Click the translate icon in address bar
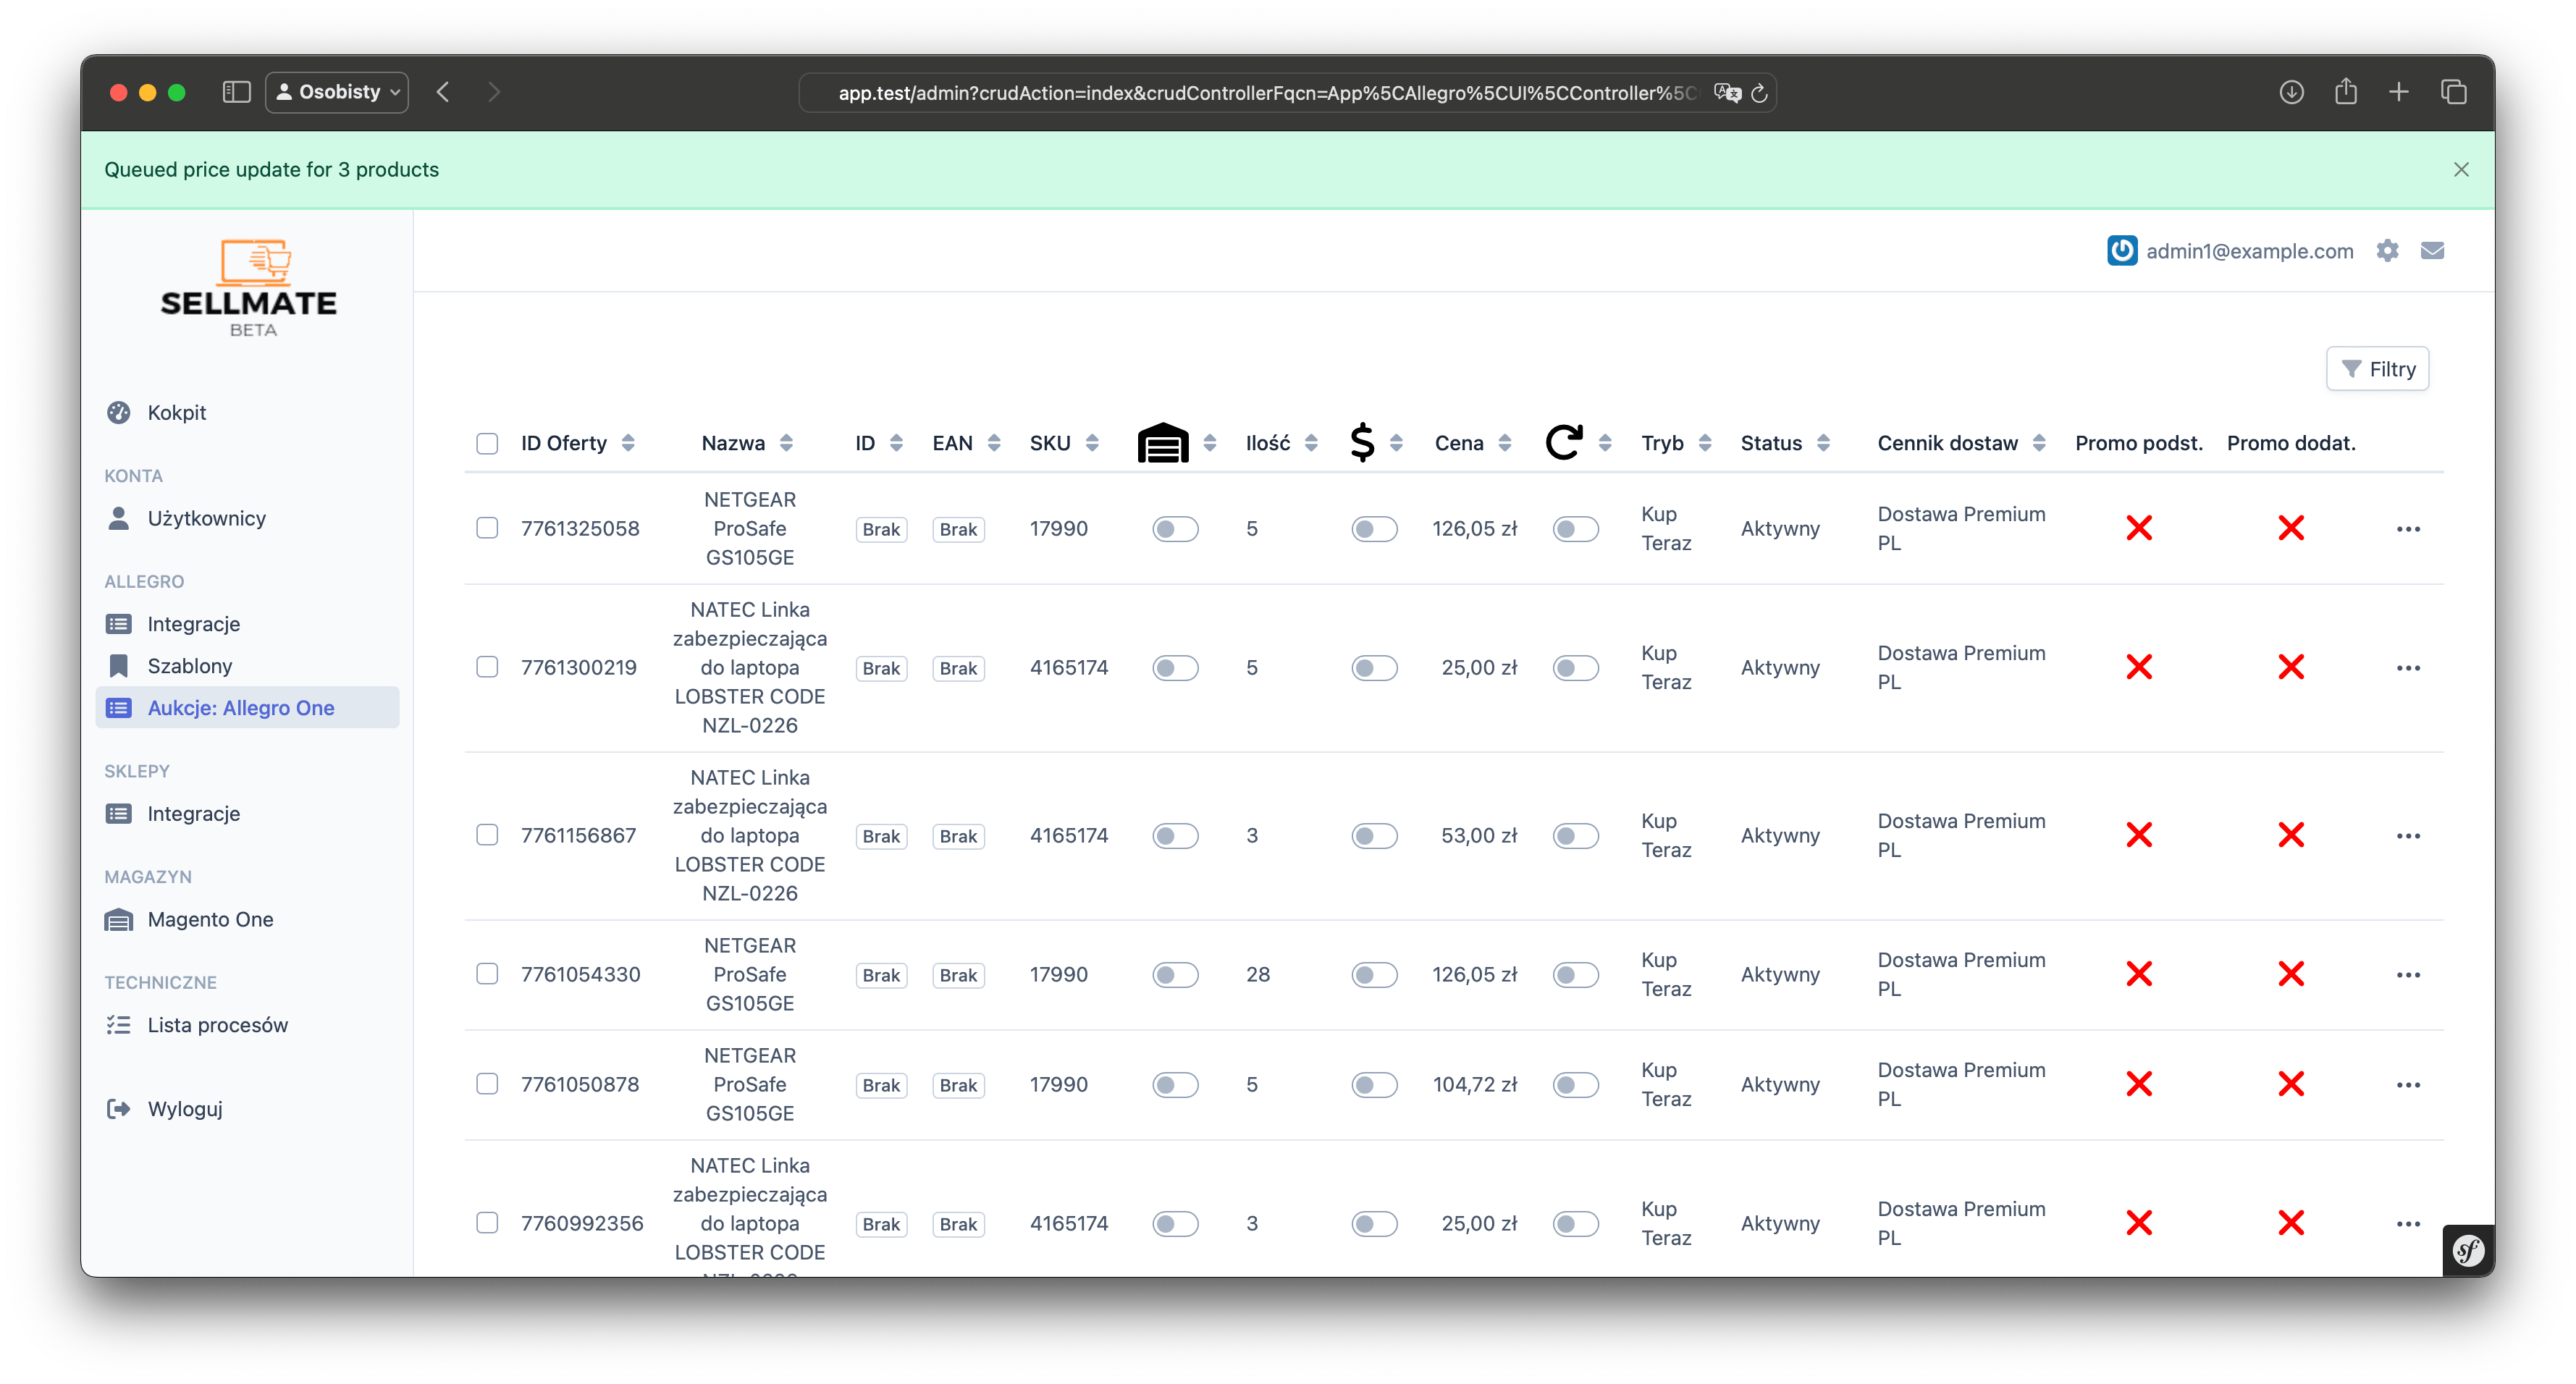The image size is (2576, 1384). pyautogui.click(x=1727, y=93)
